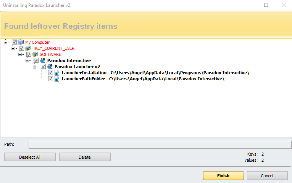The height and width of the screenshot is (183, 292).
Task: Uncheck the LauncherInstallation value checkbox
Action: [x=50, y=73]
